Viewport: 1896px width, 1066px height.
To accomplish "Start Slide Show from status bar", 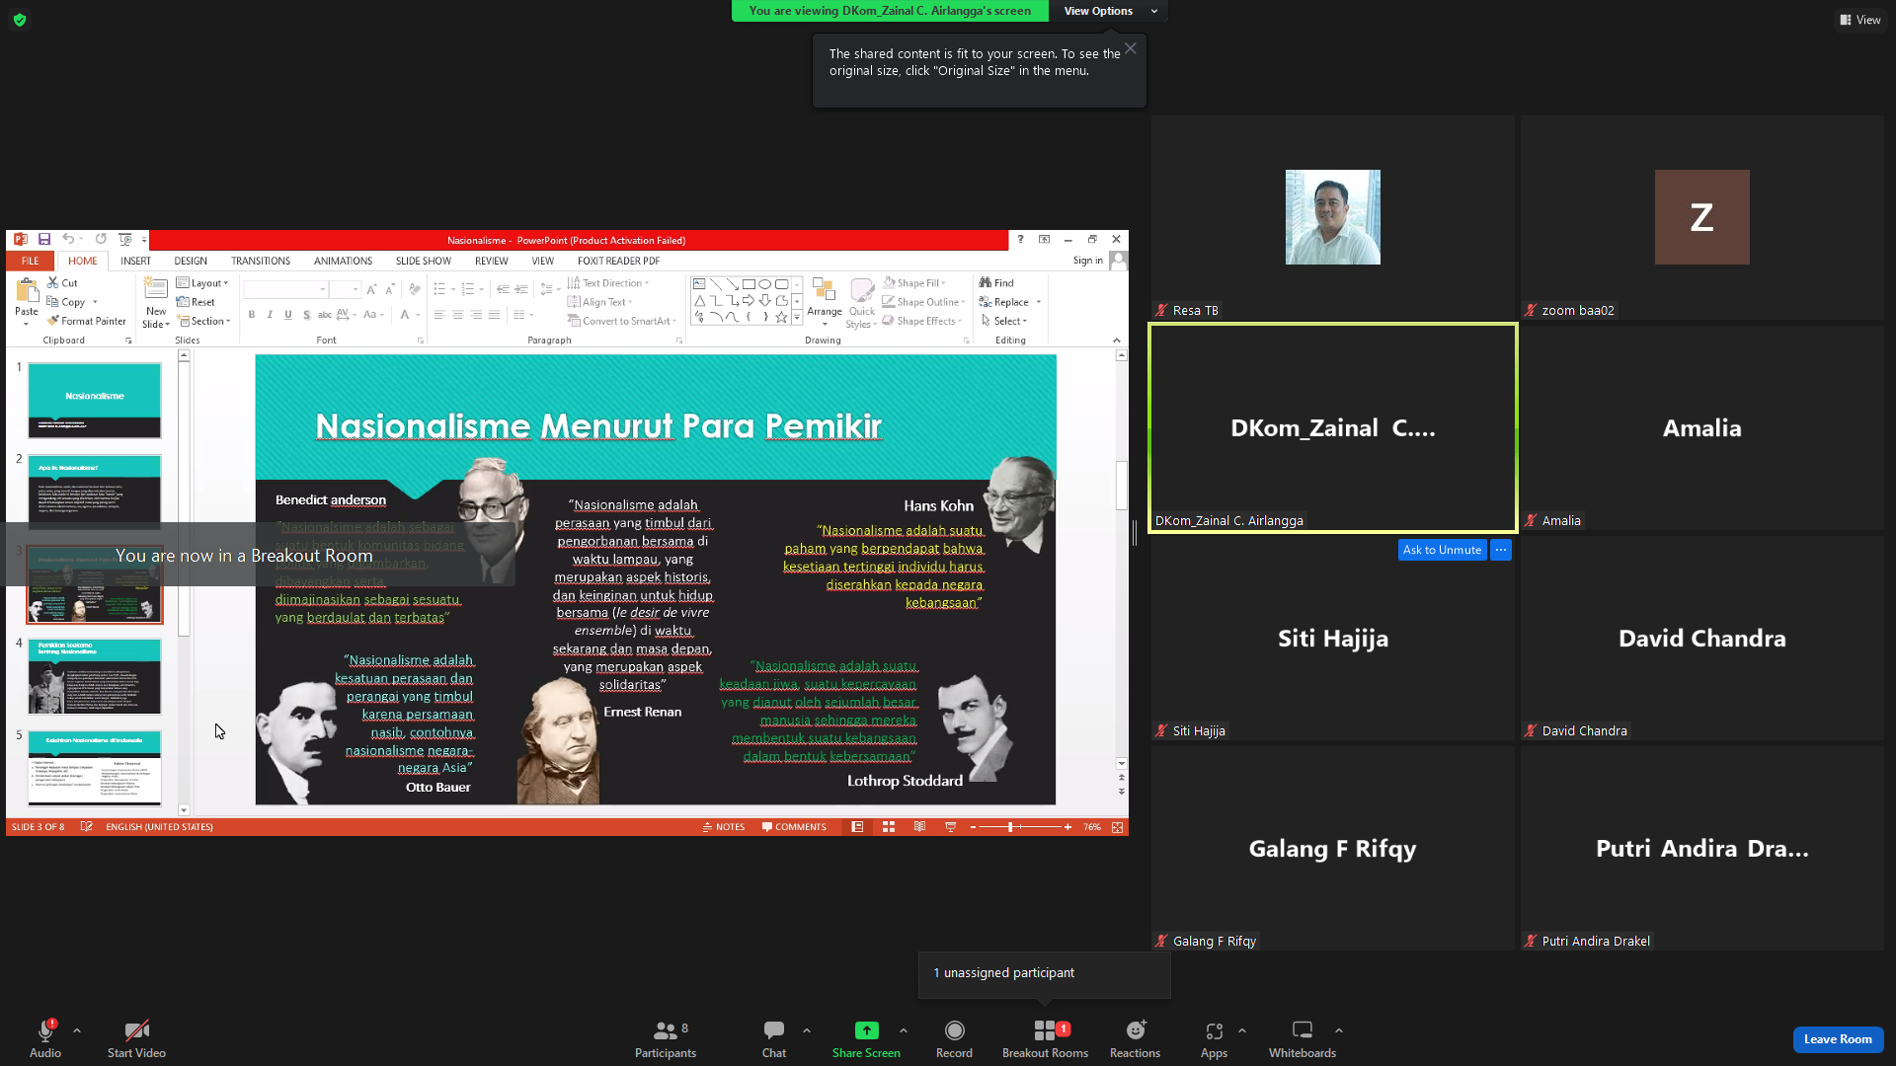I will click(x=950, y=827).
